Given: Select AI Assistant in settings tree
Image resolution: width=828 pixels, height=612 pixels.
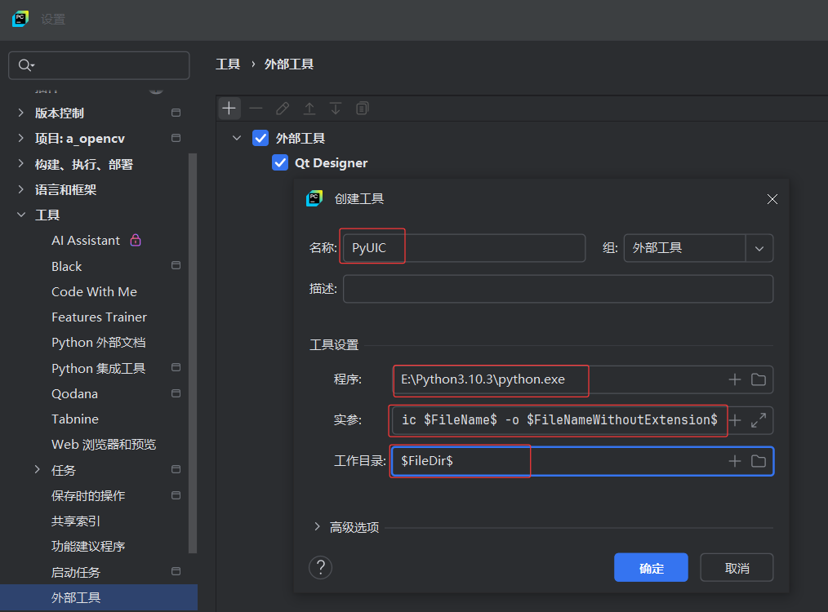Looking at the screenshot, I should tap(86, 241).
